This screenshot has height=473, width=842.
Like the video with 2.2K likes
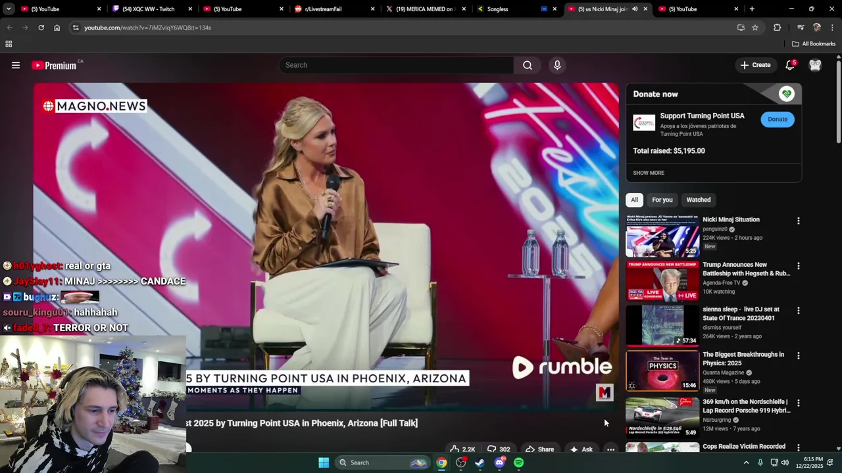[x=463, y=449]
